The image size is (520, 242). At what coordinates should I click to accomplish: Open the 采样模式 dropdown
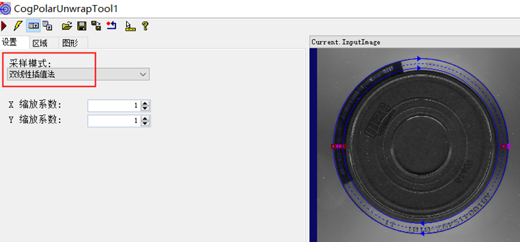tap(78, 74)
